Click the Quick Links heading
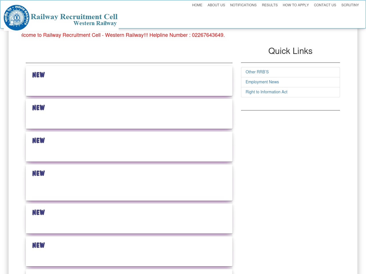Image resolution: width=366 pixels, height=274 pixels. click(x=290, y=51)
